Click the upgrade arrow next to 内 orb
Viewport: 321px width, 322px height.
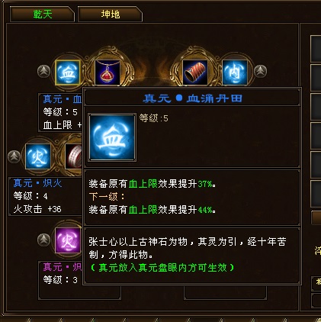coord(260,71)
